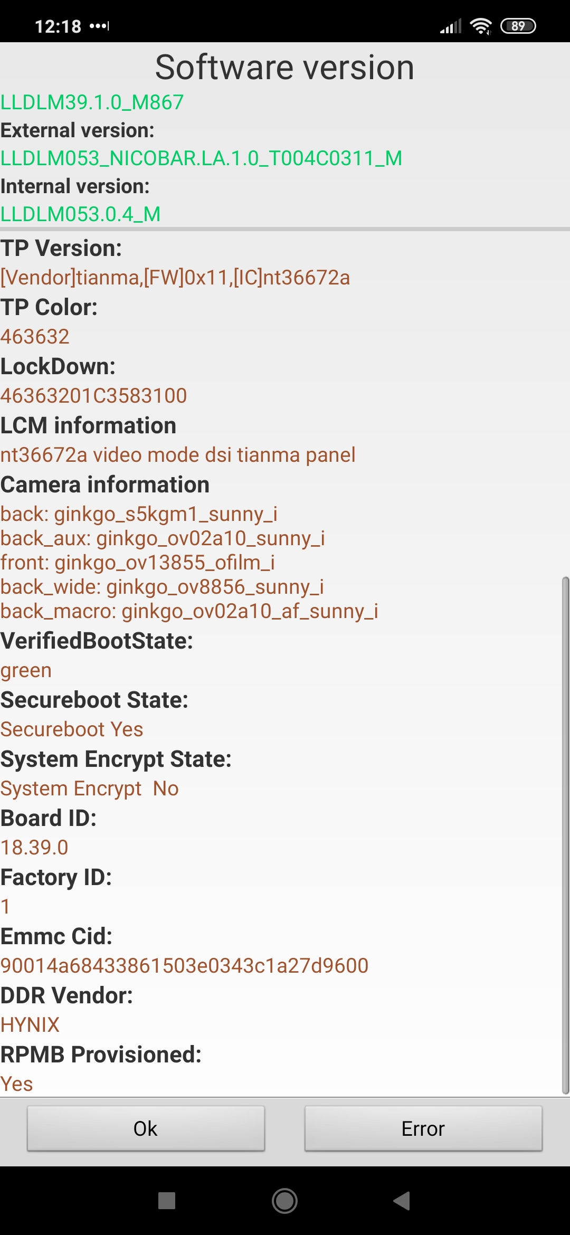570x1235 pixels.
Task: Tap the notification dots icon
Action: (99, 26)
